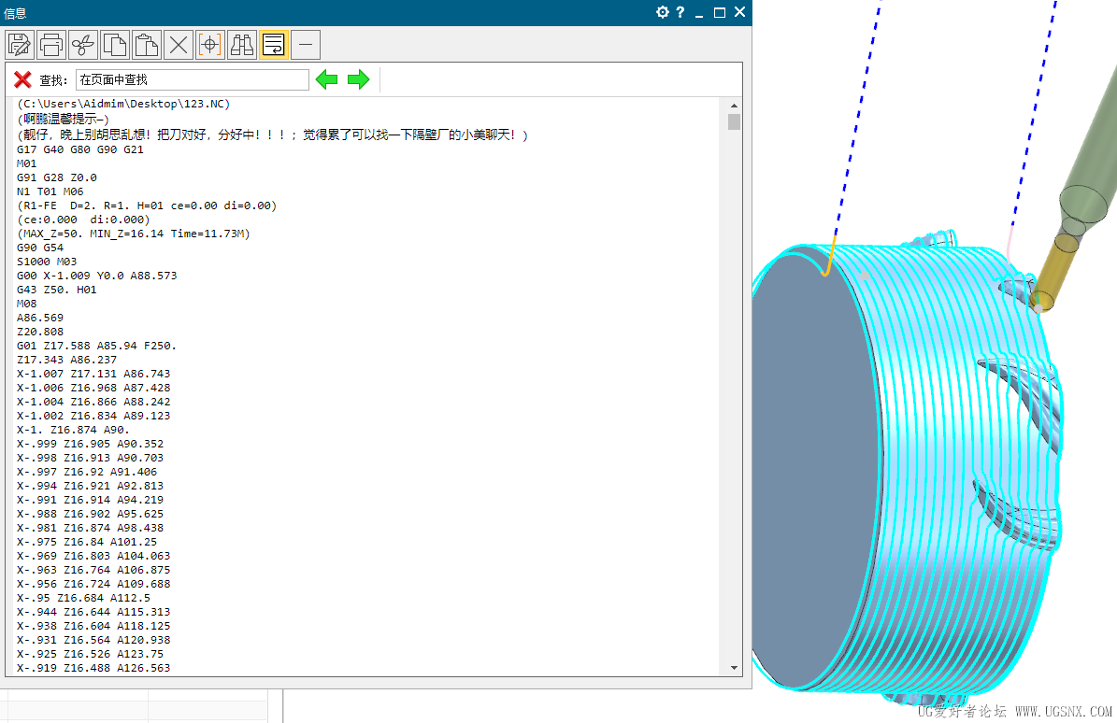The image size is (1117, 723).
Task: Jump to previous match with green left arrow
Action: (326, 79)
